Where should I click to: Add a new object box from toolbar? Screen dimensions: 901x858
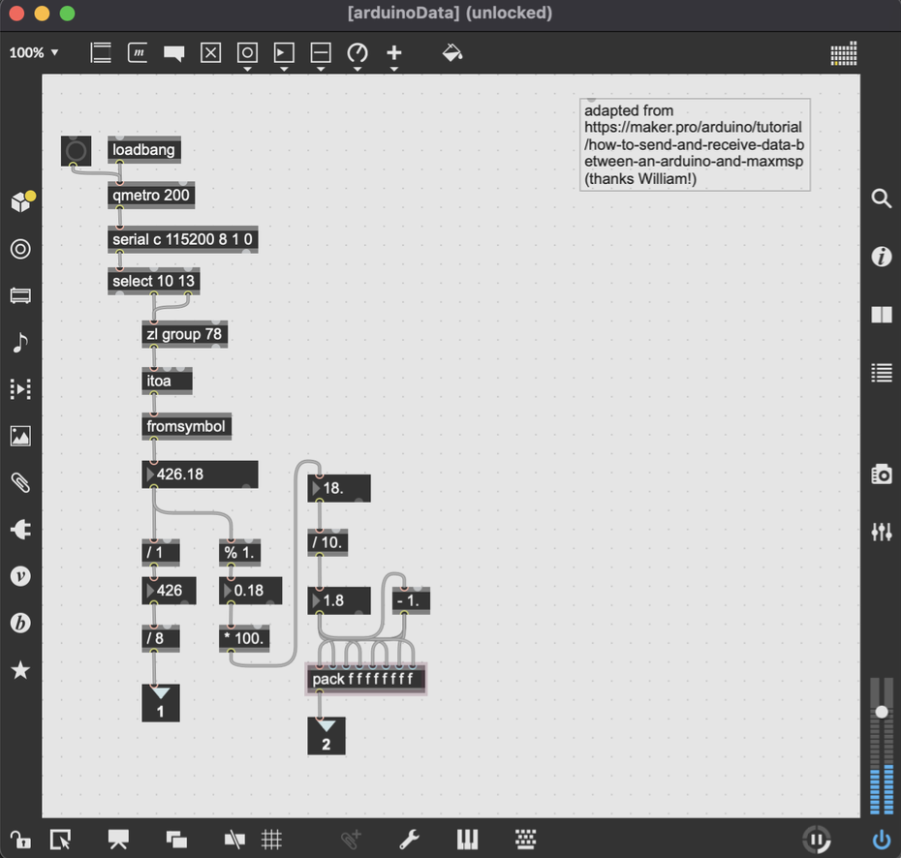click(101, 53)
